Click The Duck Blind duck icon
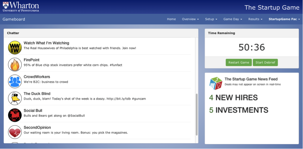 [x=15, y=98]
